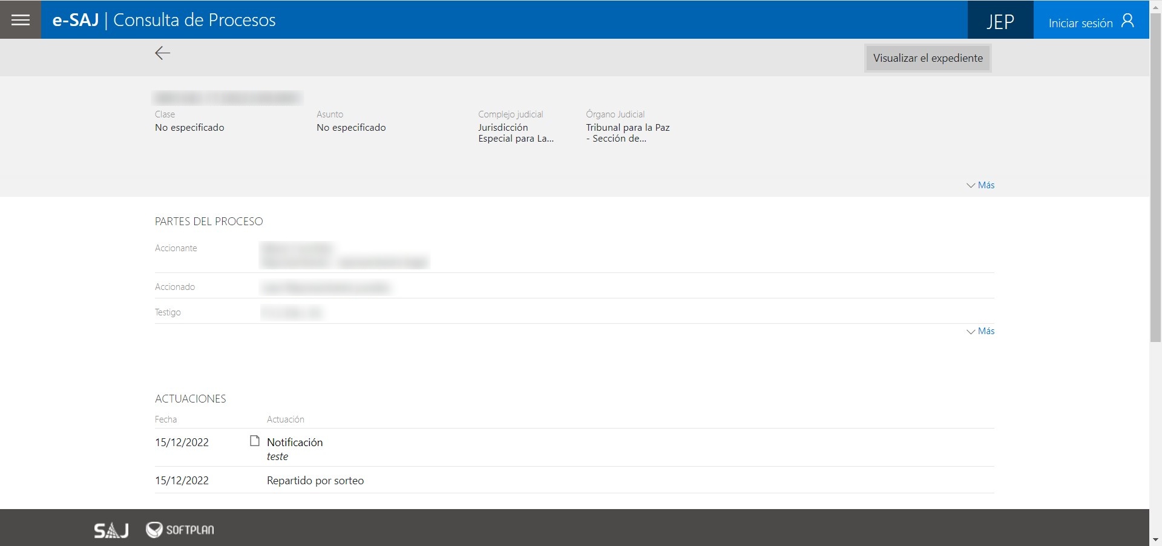Image resolution: width=1162 pixels, height=546 pixels.
Task: Expand Más under Partes del Proceso
Action: (x=980, y=331)
